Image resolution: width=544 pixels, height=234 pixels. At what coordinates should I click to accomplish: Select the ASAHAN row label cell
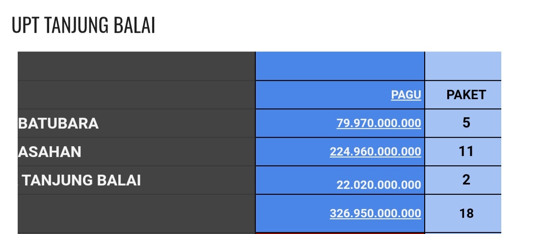[136, 152]
